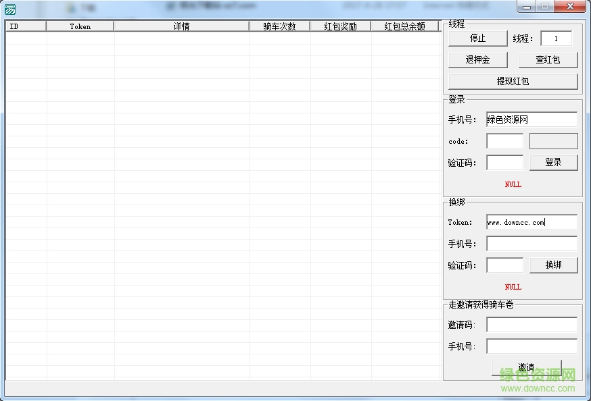The height and width of the screenshot is (401, 591).
Task: Click the 红包总余额 column header
Action: coord(405,26)
